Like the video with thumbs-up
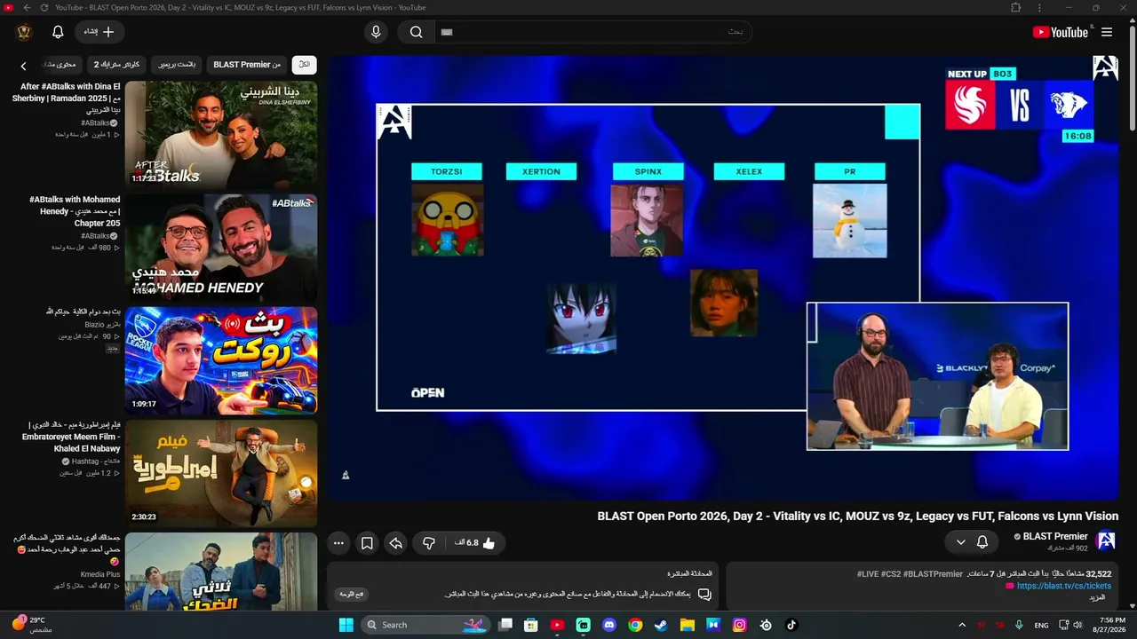The image size is (1137, 639). (x=489, y=543)
